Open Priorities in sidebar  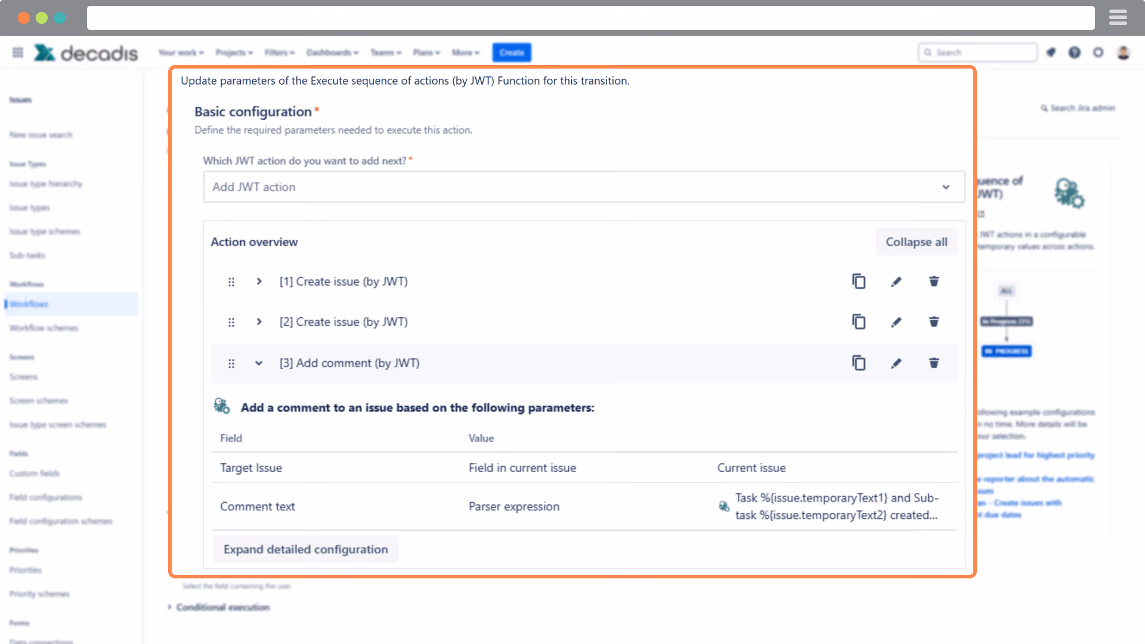click(26, 570)
